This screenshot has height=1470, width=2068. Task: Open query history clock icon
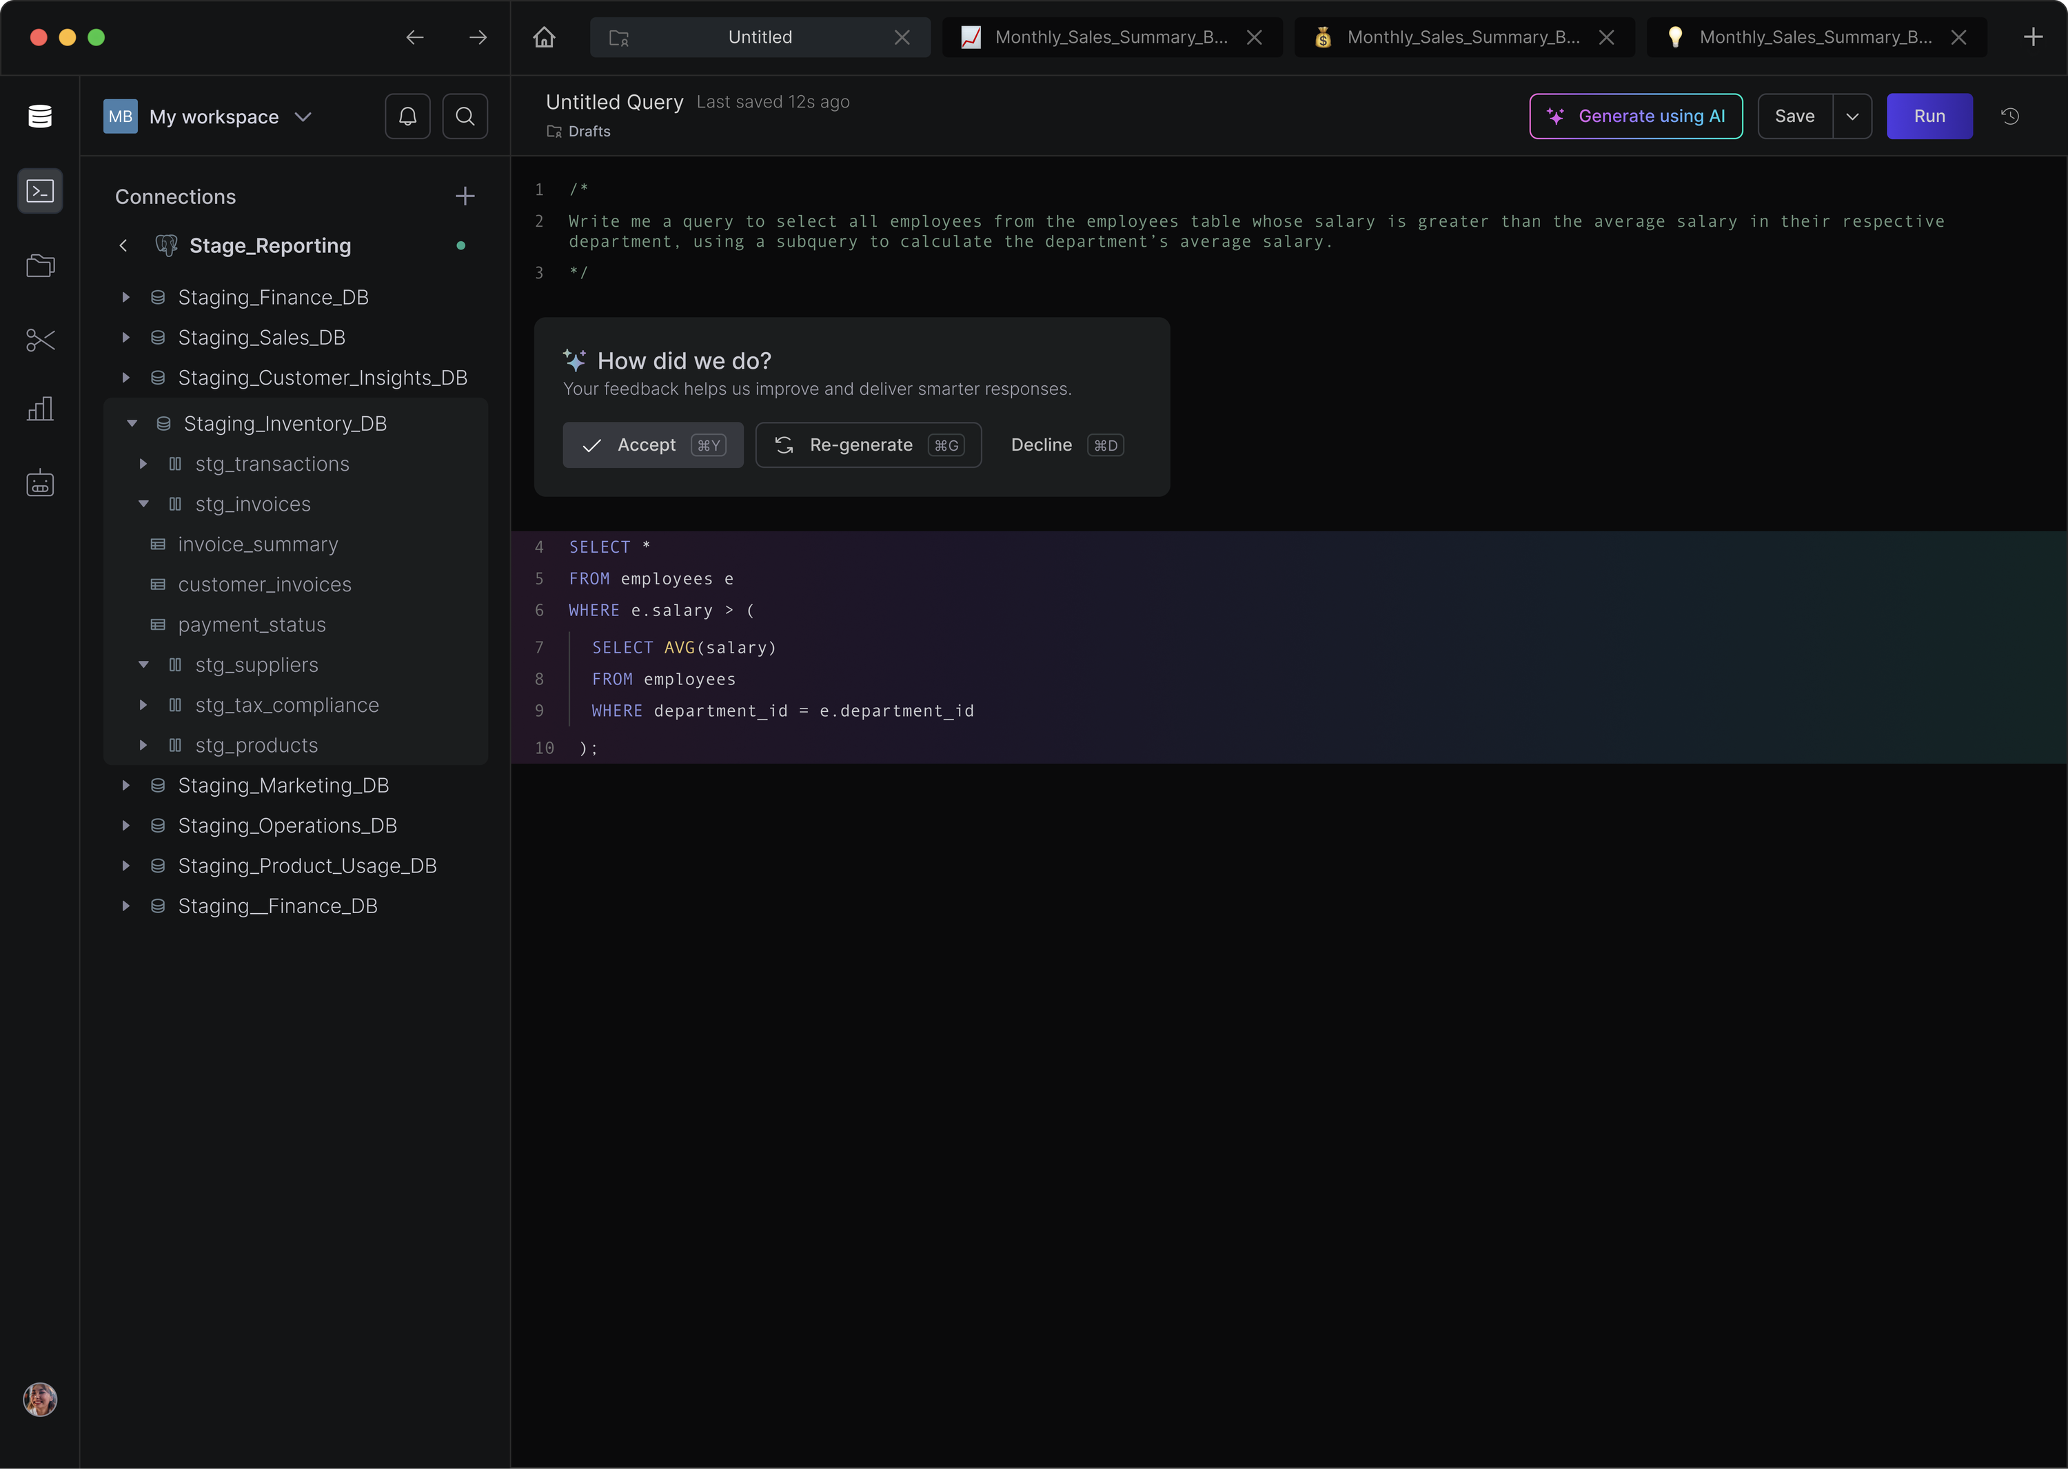2009,116
